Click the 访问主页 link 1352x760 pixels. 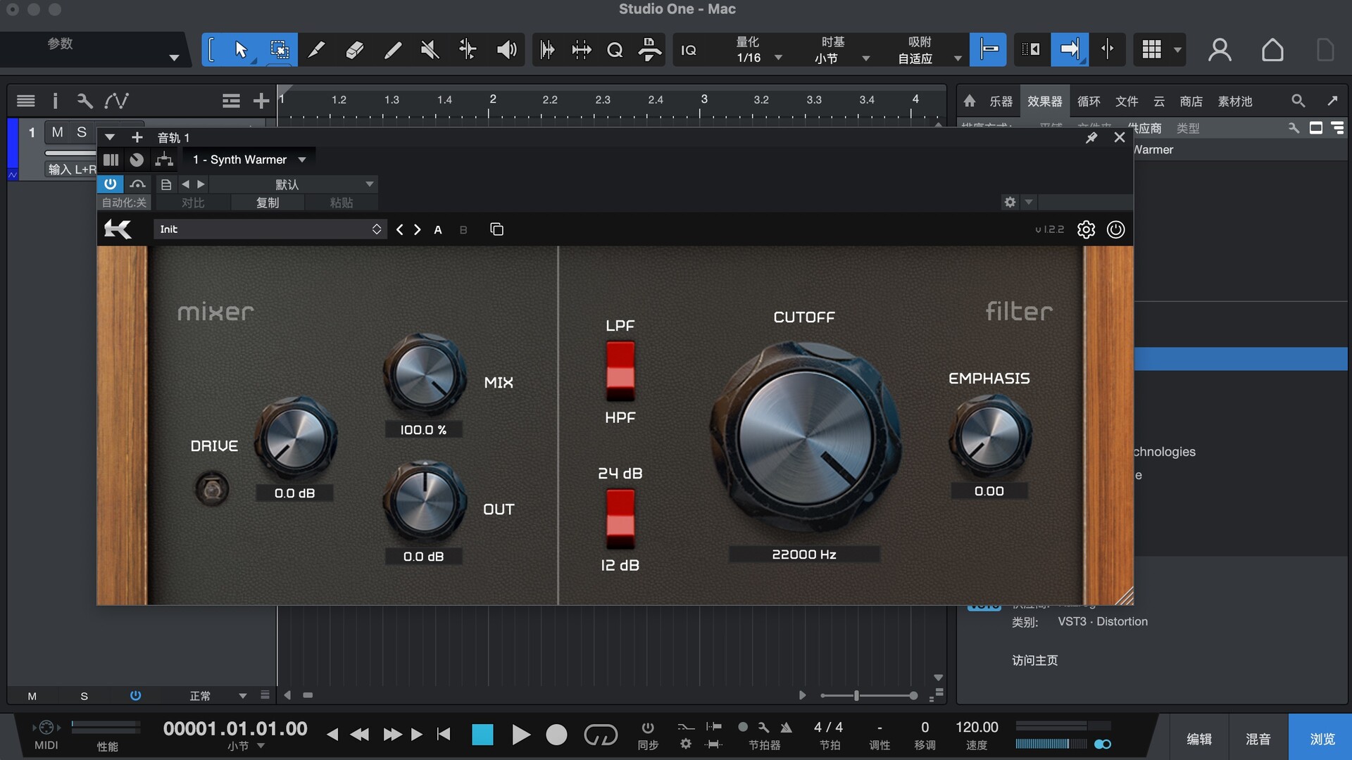click(x=1034, y=660)
